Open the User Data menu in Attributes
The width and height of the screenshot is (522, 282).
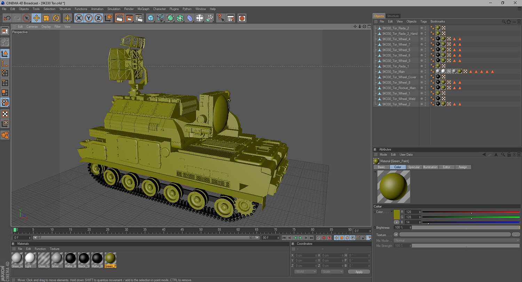pyautogui.click(x=406, y=155)
